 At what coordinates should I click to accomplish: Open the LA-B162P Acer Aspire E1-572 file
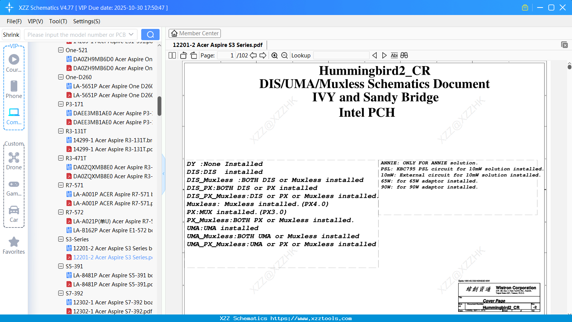point(110,230)
